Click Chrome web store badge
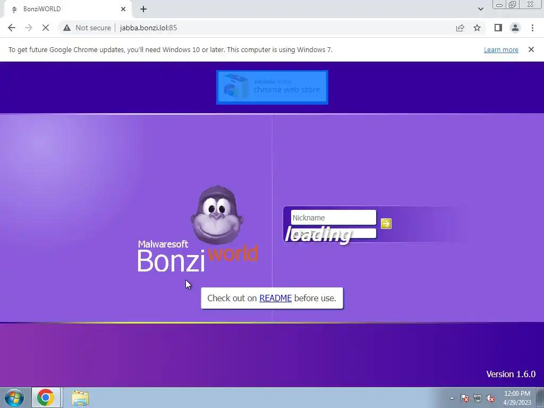The width and height of the screenshot is (544, 408). coord(272,88)
